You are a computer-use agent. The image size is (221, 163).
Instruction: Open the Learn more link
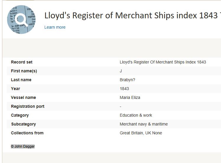tap(55, 27)
